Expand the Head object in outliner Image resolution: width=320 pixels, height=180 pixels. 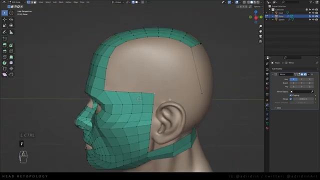click(x=273, y=13)
